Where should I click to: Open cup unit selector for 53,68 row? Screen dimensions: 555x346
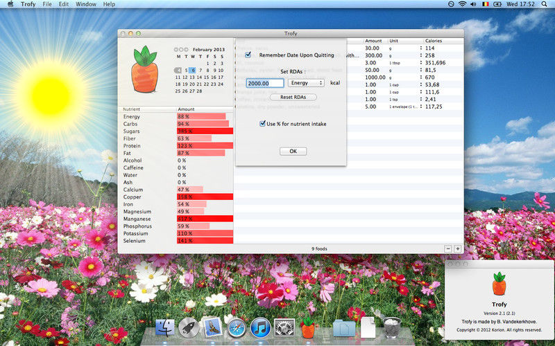[x=421, y=84]
